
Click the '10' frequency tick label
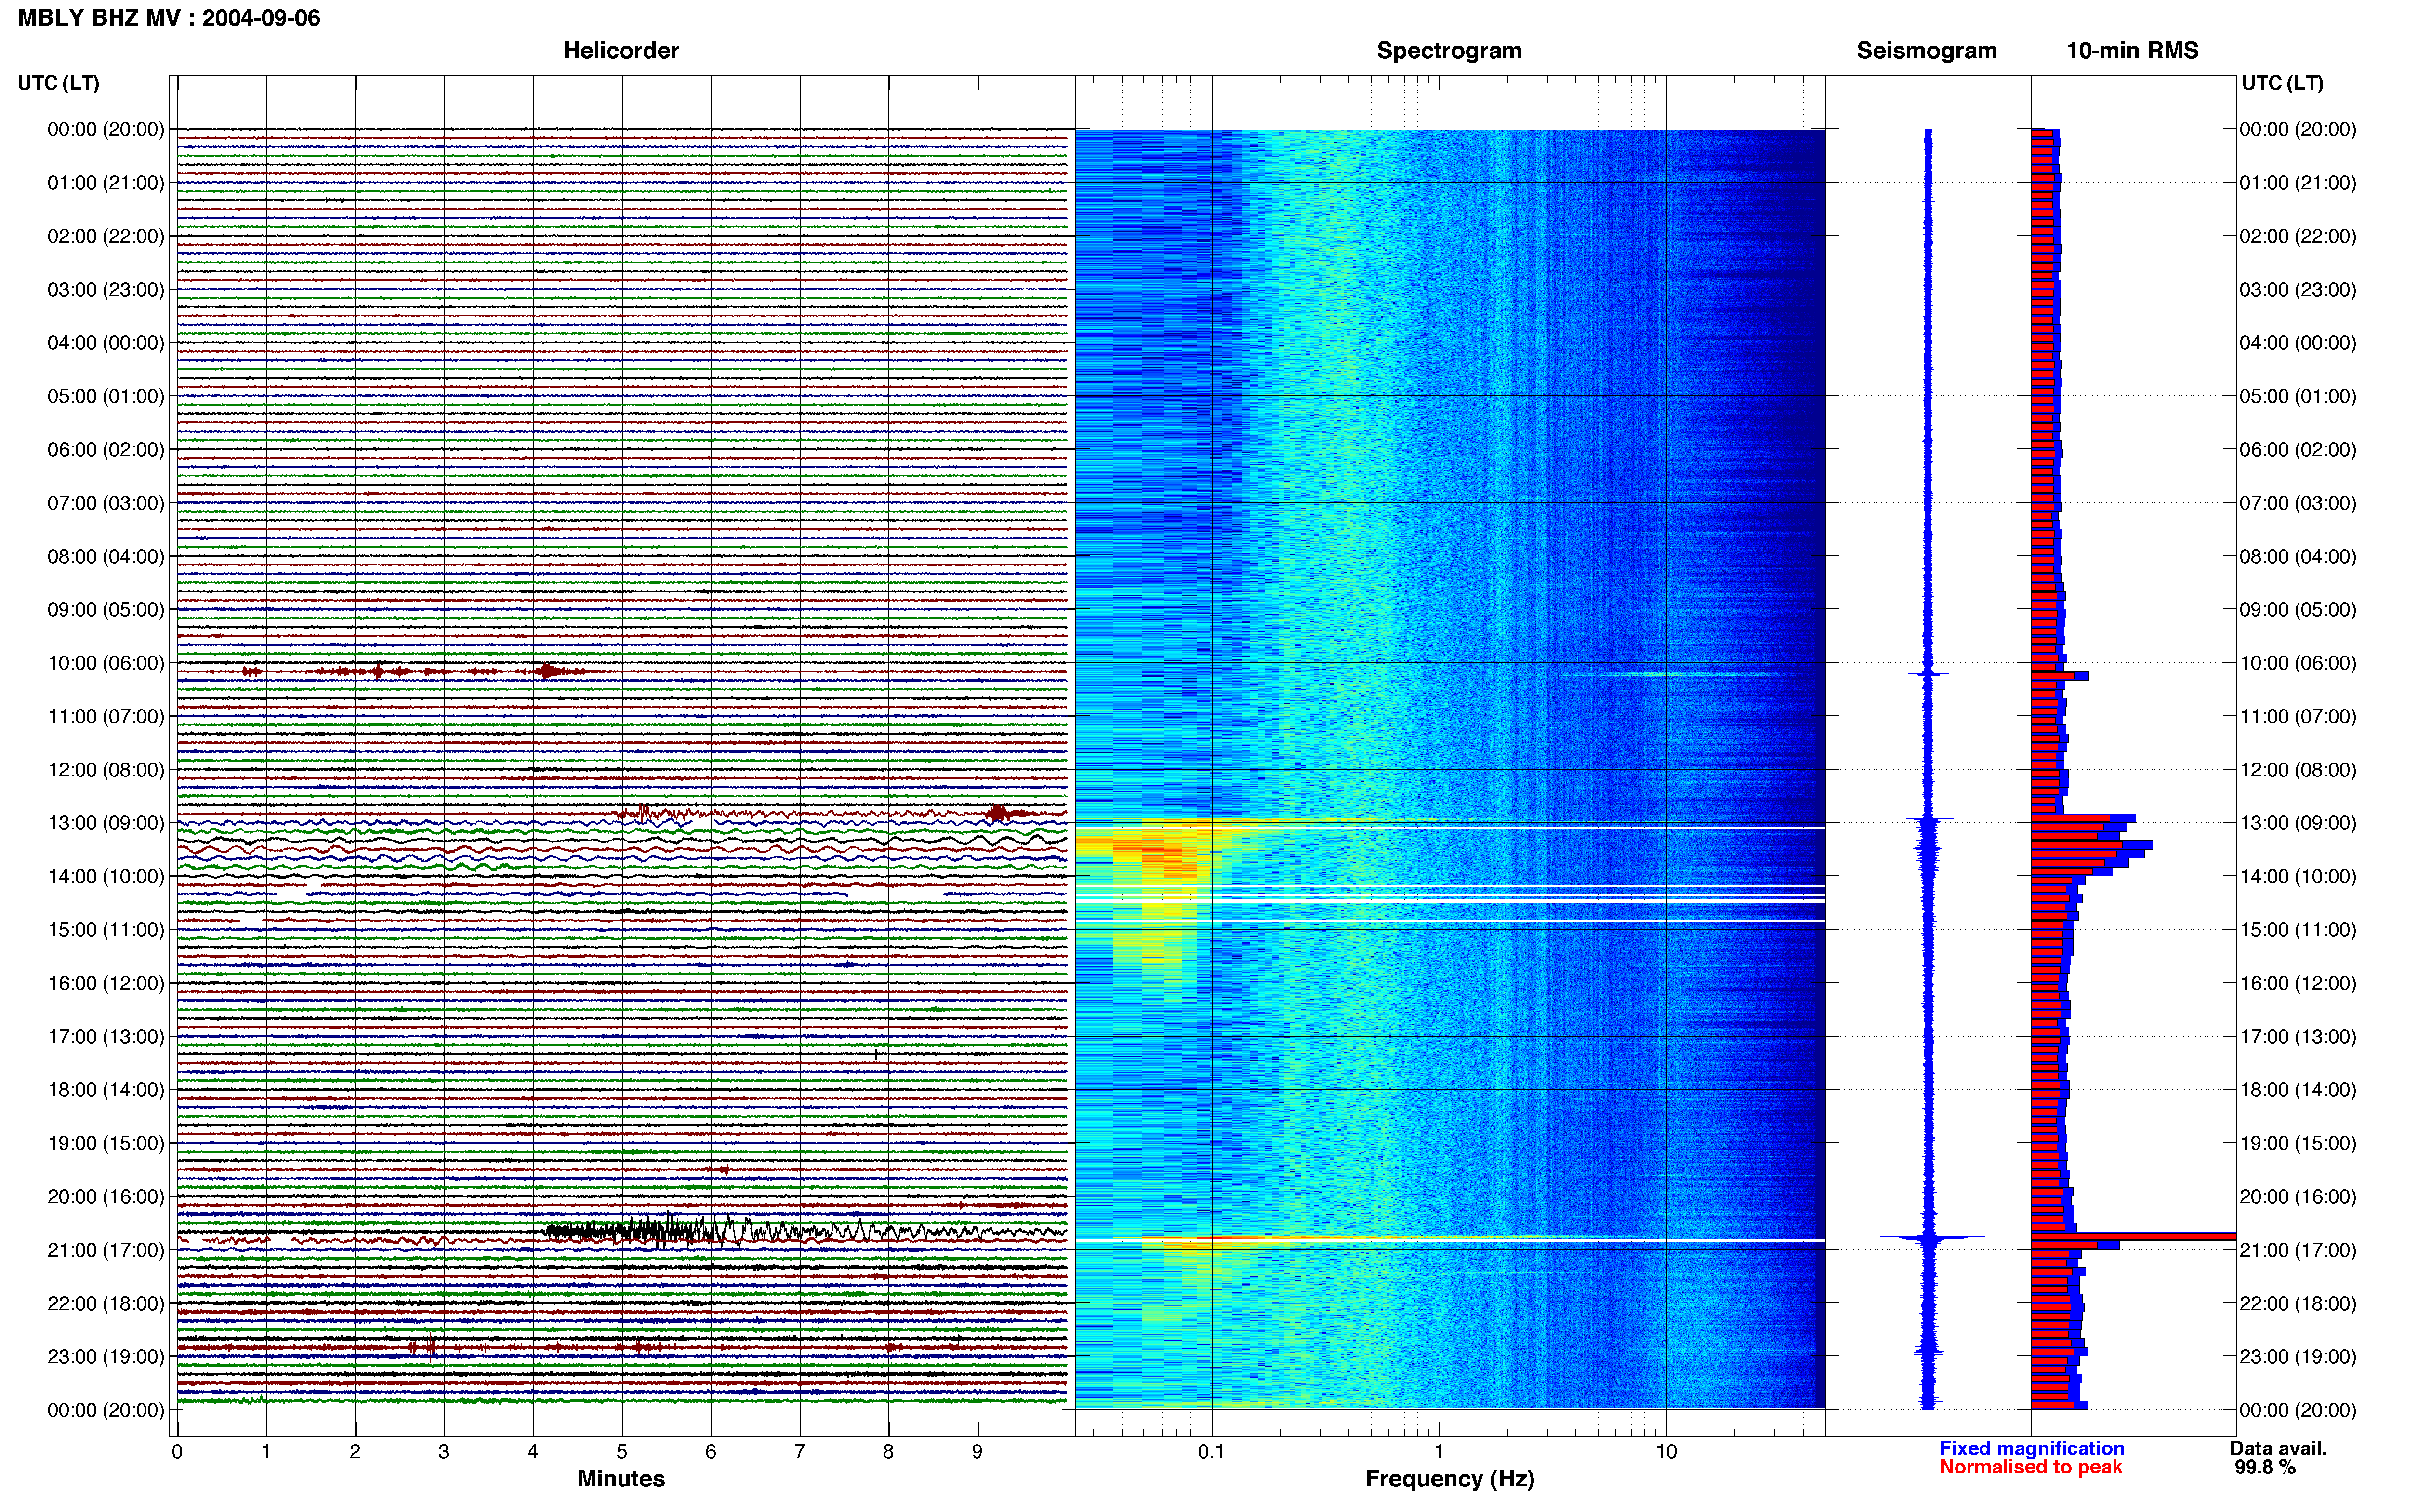point(1666,1452)
